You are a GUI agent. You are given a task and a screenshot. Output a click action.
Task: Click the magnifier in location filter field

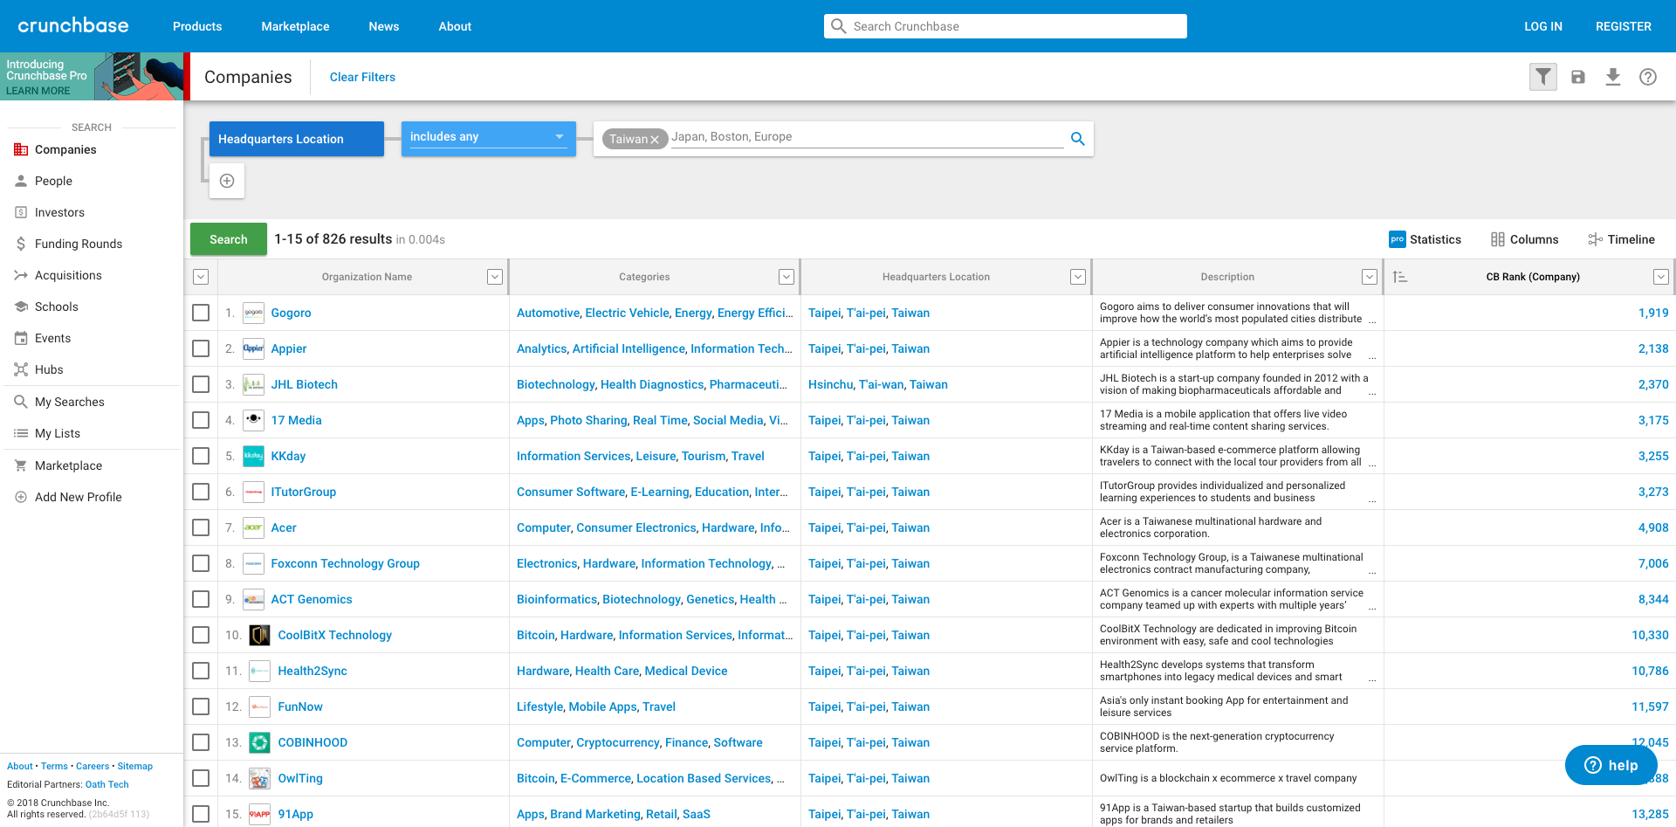pos(1078,139)
